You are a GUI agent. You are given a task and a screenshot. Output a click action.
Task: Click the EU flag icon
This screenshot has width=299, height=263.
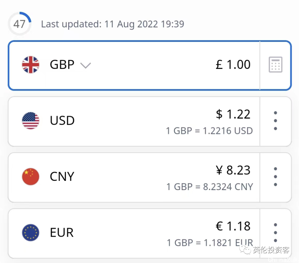tap(30, 233)
